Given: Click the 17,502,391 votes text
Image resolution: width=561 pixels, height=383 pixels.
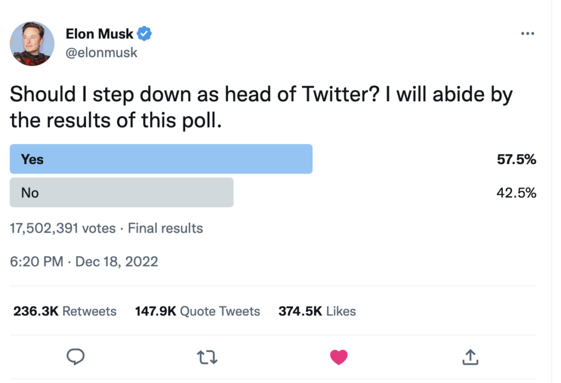Looking at the screenshot, I should [x=62, y=228].
